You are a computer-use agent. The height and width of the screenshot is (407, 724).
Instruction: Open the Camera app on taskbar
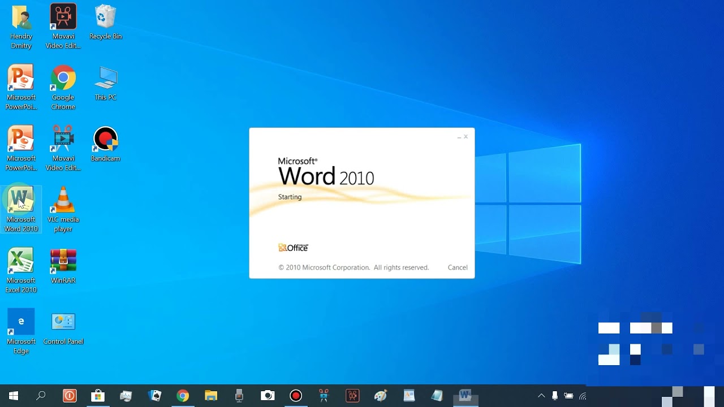[x=268, y=396]
